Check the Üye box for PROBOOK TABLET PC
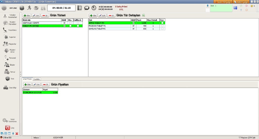This screenshot has height=139, width=259. tap(162, 26)
